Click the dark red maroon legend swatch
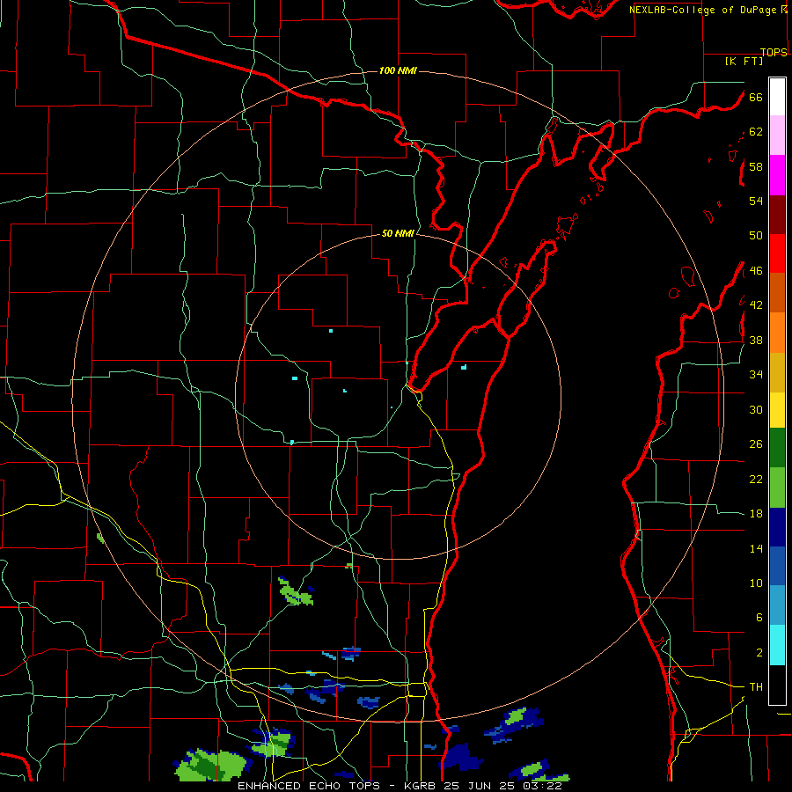The width and height of the screenshot is (792, 792). [x=777, y=215]
